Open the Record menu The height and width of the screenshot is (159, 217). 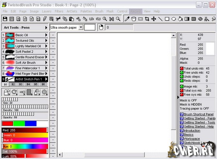pos(136,11)
